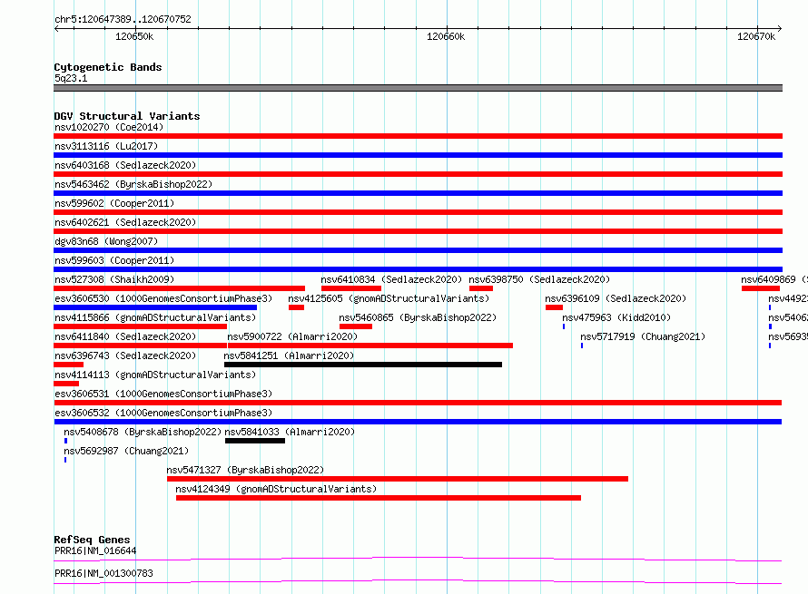Open esv3606531 (1000GenomesConsortiumPhase3) label

click(163, 394)
